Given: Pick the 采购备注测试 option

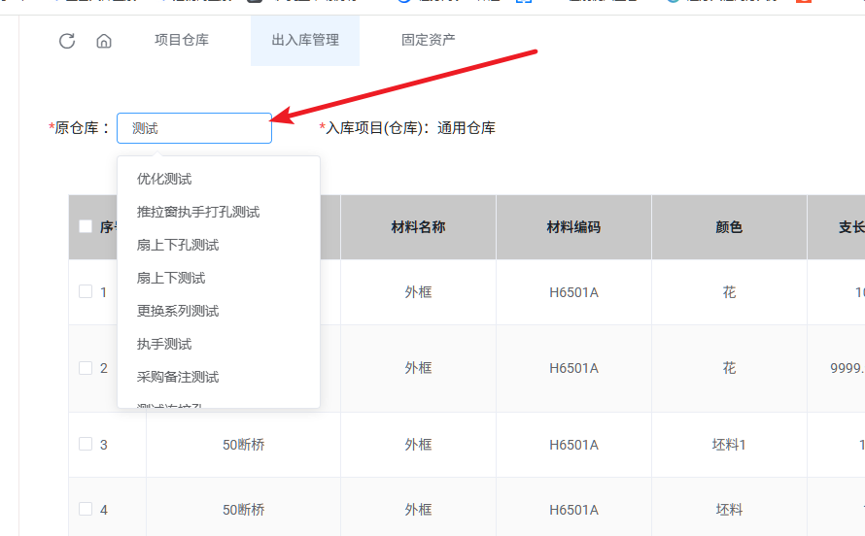Looking at the screenshot, I should click(178, 377).
